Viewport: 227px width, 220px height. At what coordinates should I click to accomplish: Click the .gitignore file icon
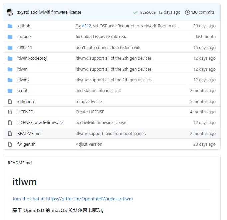10,102
